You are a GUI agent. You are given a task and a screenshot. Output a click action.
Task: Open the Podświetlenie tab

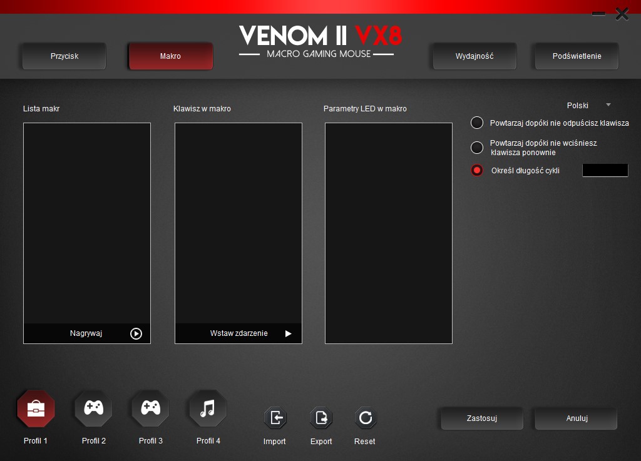[x=577, y=56]
